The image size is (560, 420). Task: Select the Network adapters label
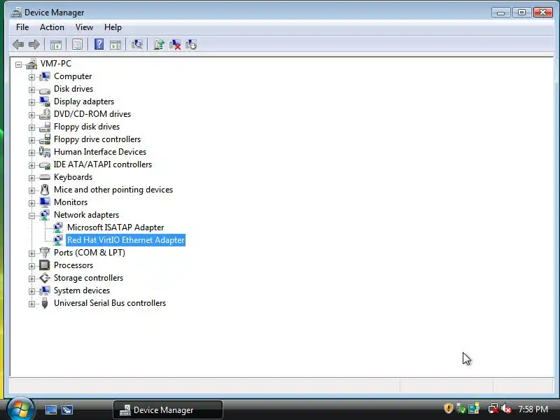[86, 215]
